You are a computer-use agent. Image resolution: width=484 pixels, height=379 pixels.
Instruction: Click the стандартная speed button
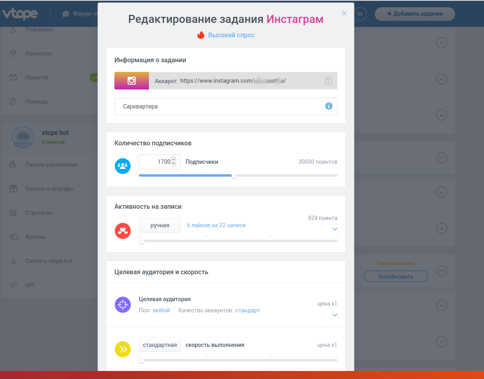160,345
